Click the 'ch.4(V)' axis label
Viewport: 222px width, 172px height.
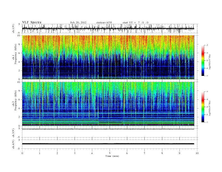pyautogui.click(x=13, y=144)
